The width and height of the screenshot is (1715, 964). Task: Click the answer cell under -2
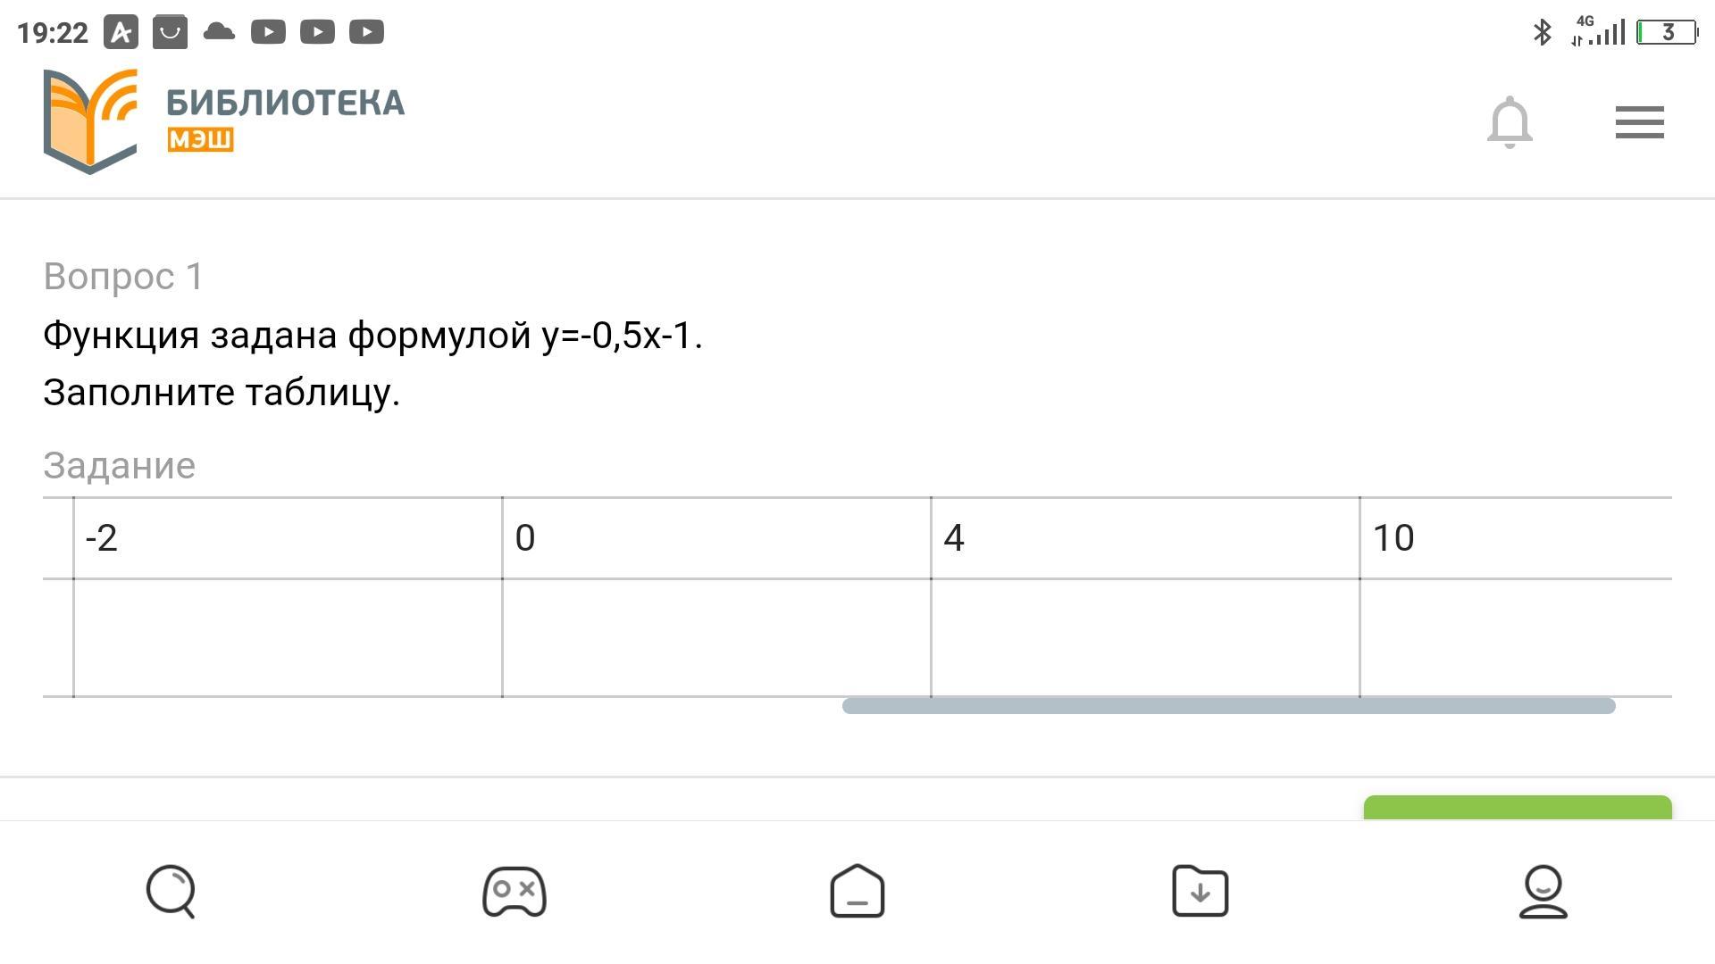[288, 637]
